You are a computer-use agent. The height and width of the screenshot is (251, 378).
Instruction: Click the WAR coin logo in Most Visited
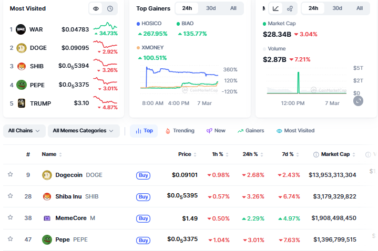pyautogui.click(x=21, y=29)
